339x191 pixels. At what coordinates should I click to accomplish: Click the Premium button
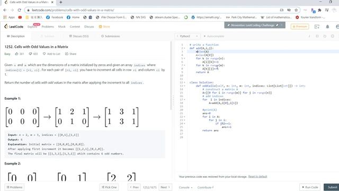tap(300, 27)
